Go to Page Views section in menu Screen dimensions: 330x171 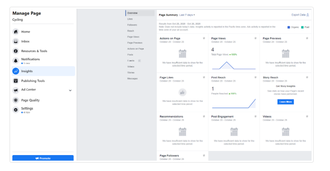[133, 37]
